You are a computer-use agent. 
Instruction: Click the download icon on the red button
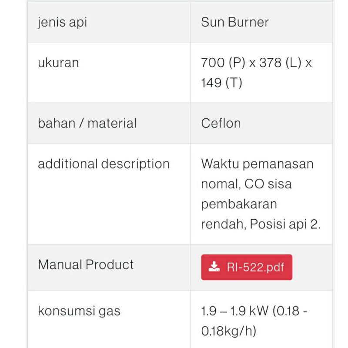point(214,267)
